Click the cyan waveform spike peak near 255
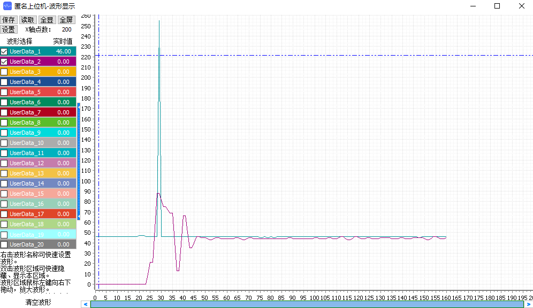 point(159,21)
